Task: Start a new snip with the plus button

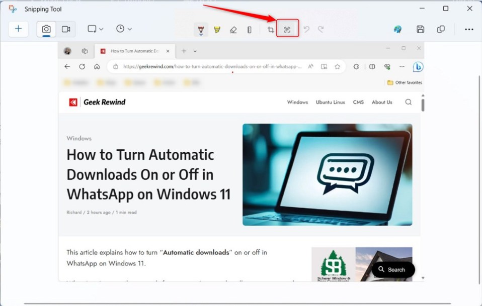Action: (19, 29)
